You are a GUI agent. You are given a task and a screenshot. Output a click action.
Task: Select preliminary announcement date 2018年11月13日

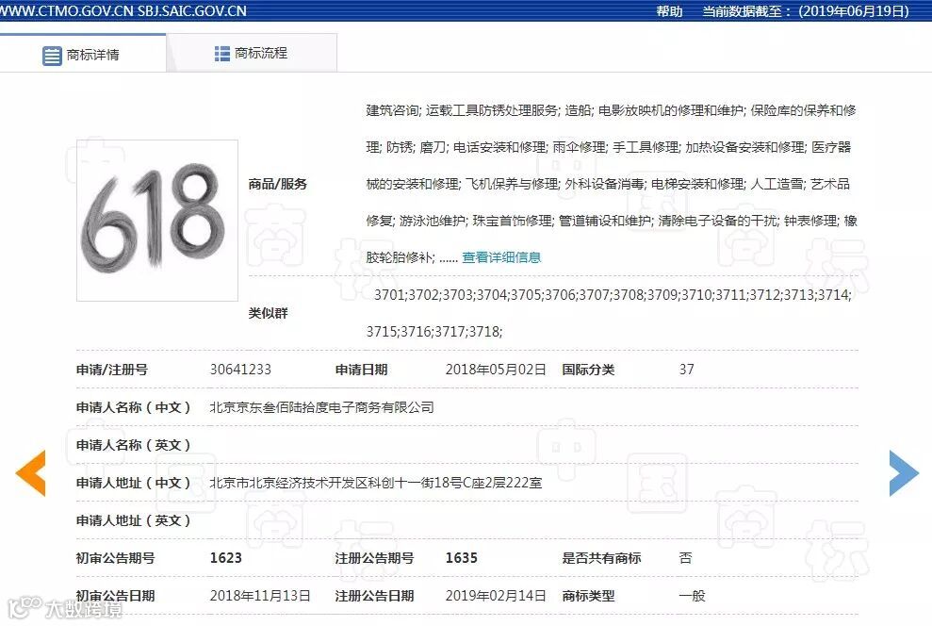point(260,596)
